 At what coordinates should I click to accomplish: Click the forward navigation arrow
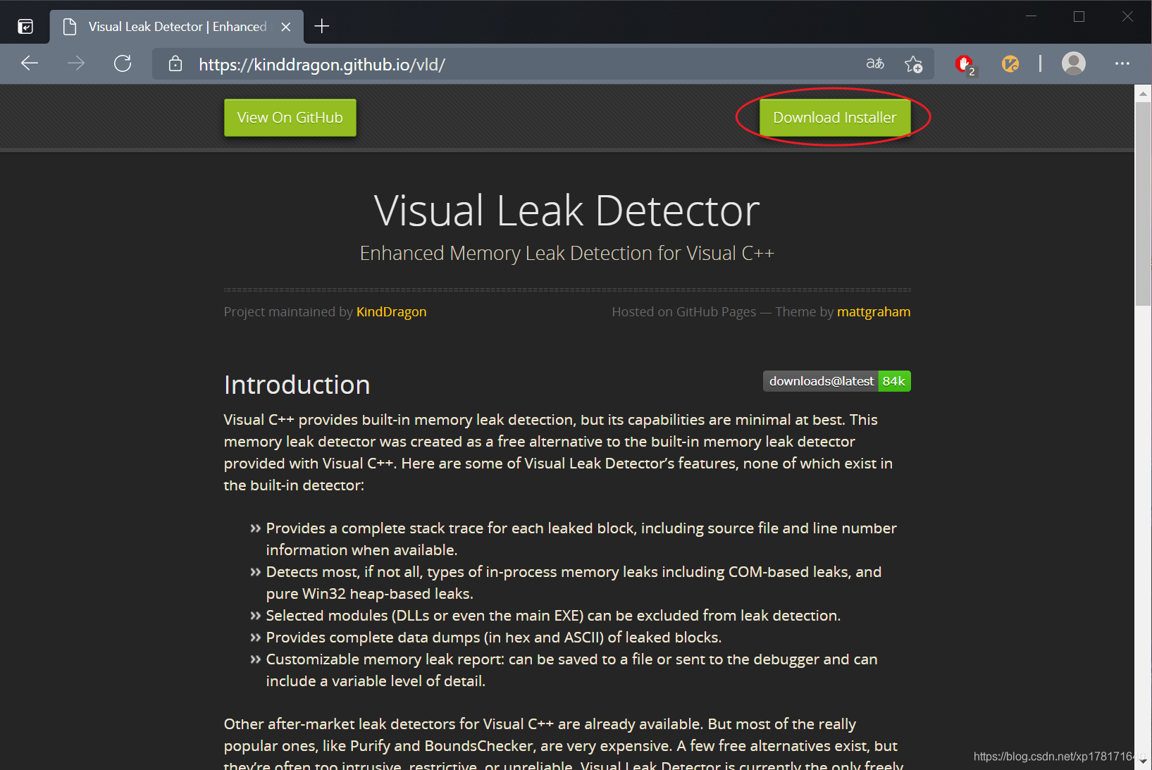click(x=75, y=63)
